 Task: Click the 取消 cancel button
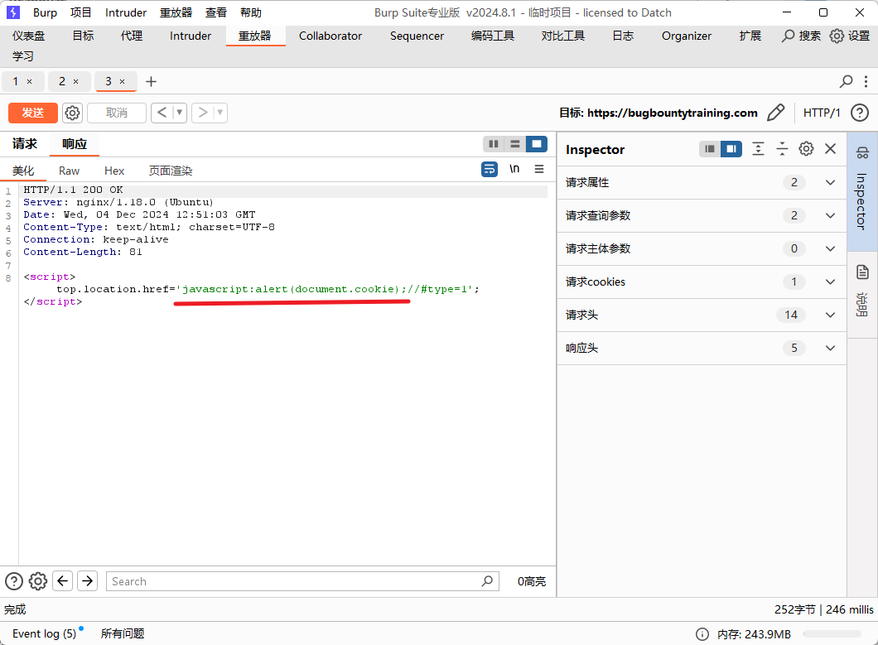pyautogui.click(x=117, y=113)
